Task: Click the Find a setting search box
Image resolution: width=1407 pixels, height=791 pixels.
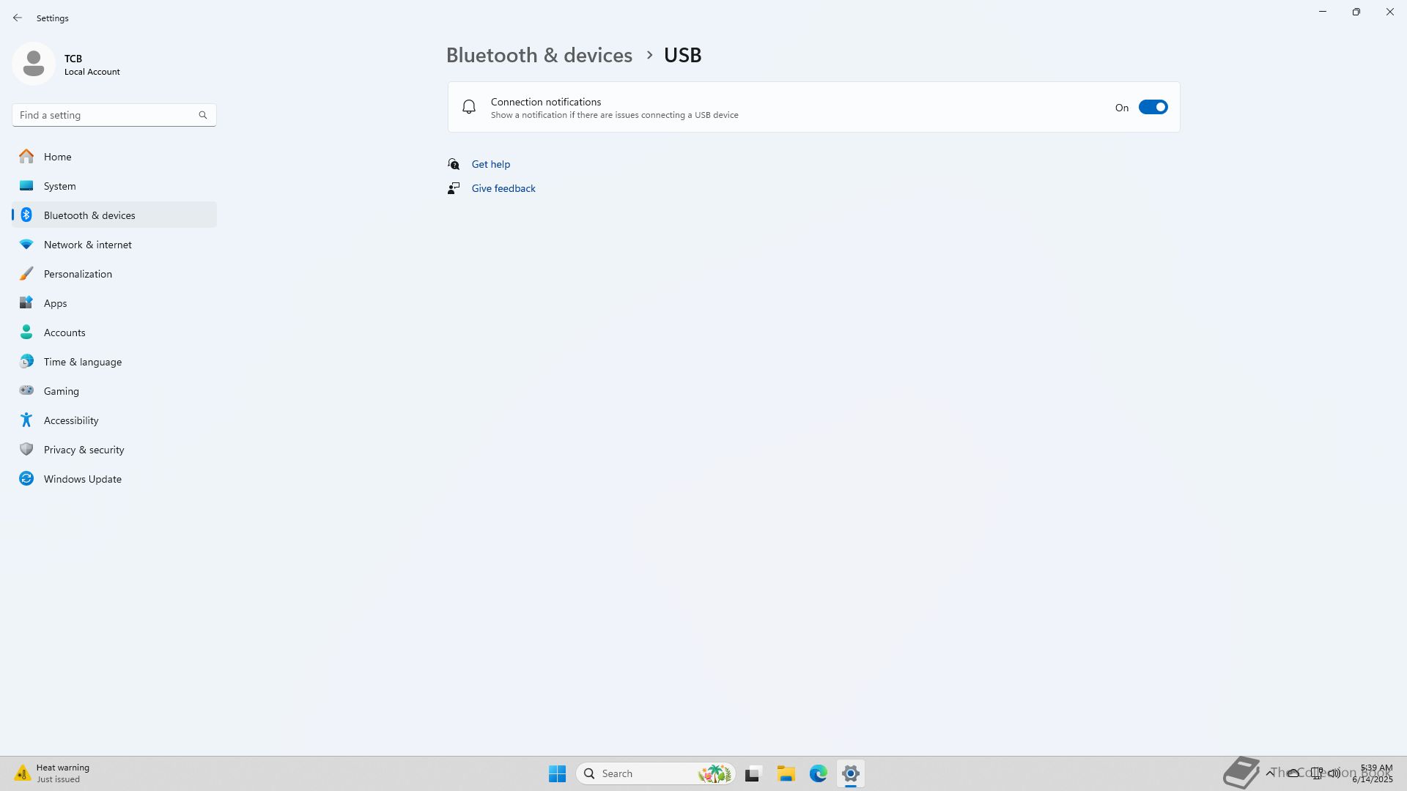Action: coord(106,115)
